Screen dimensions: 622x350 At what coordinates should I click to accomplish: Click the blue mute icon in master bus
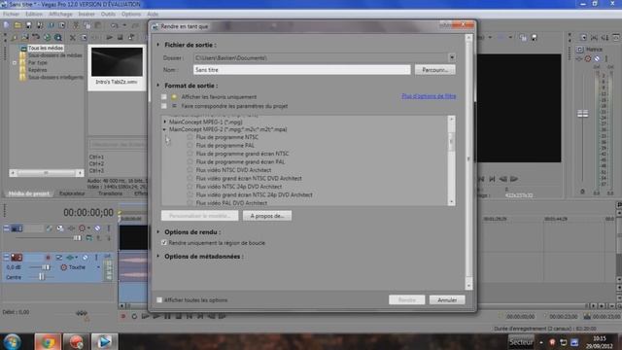597,58
